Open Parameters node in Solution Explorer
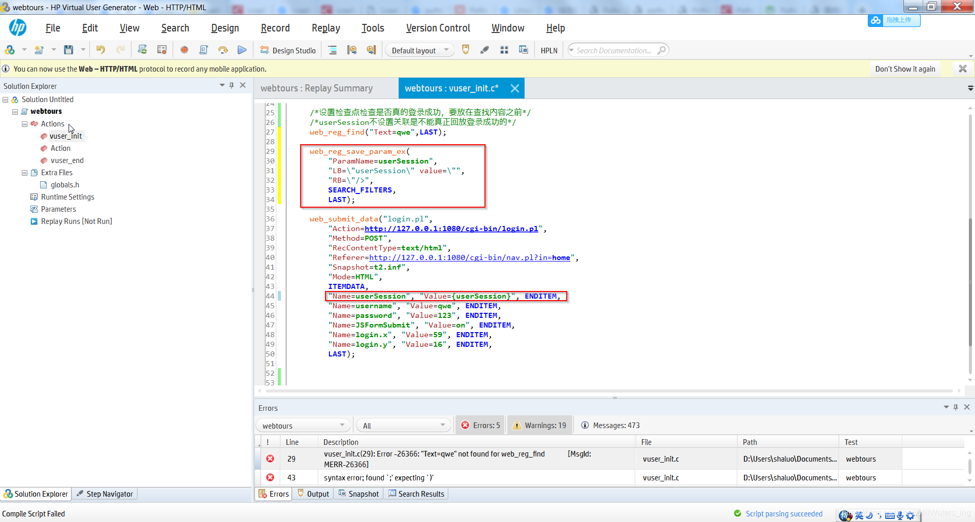 click(x=58, y=209)
